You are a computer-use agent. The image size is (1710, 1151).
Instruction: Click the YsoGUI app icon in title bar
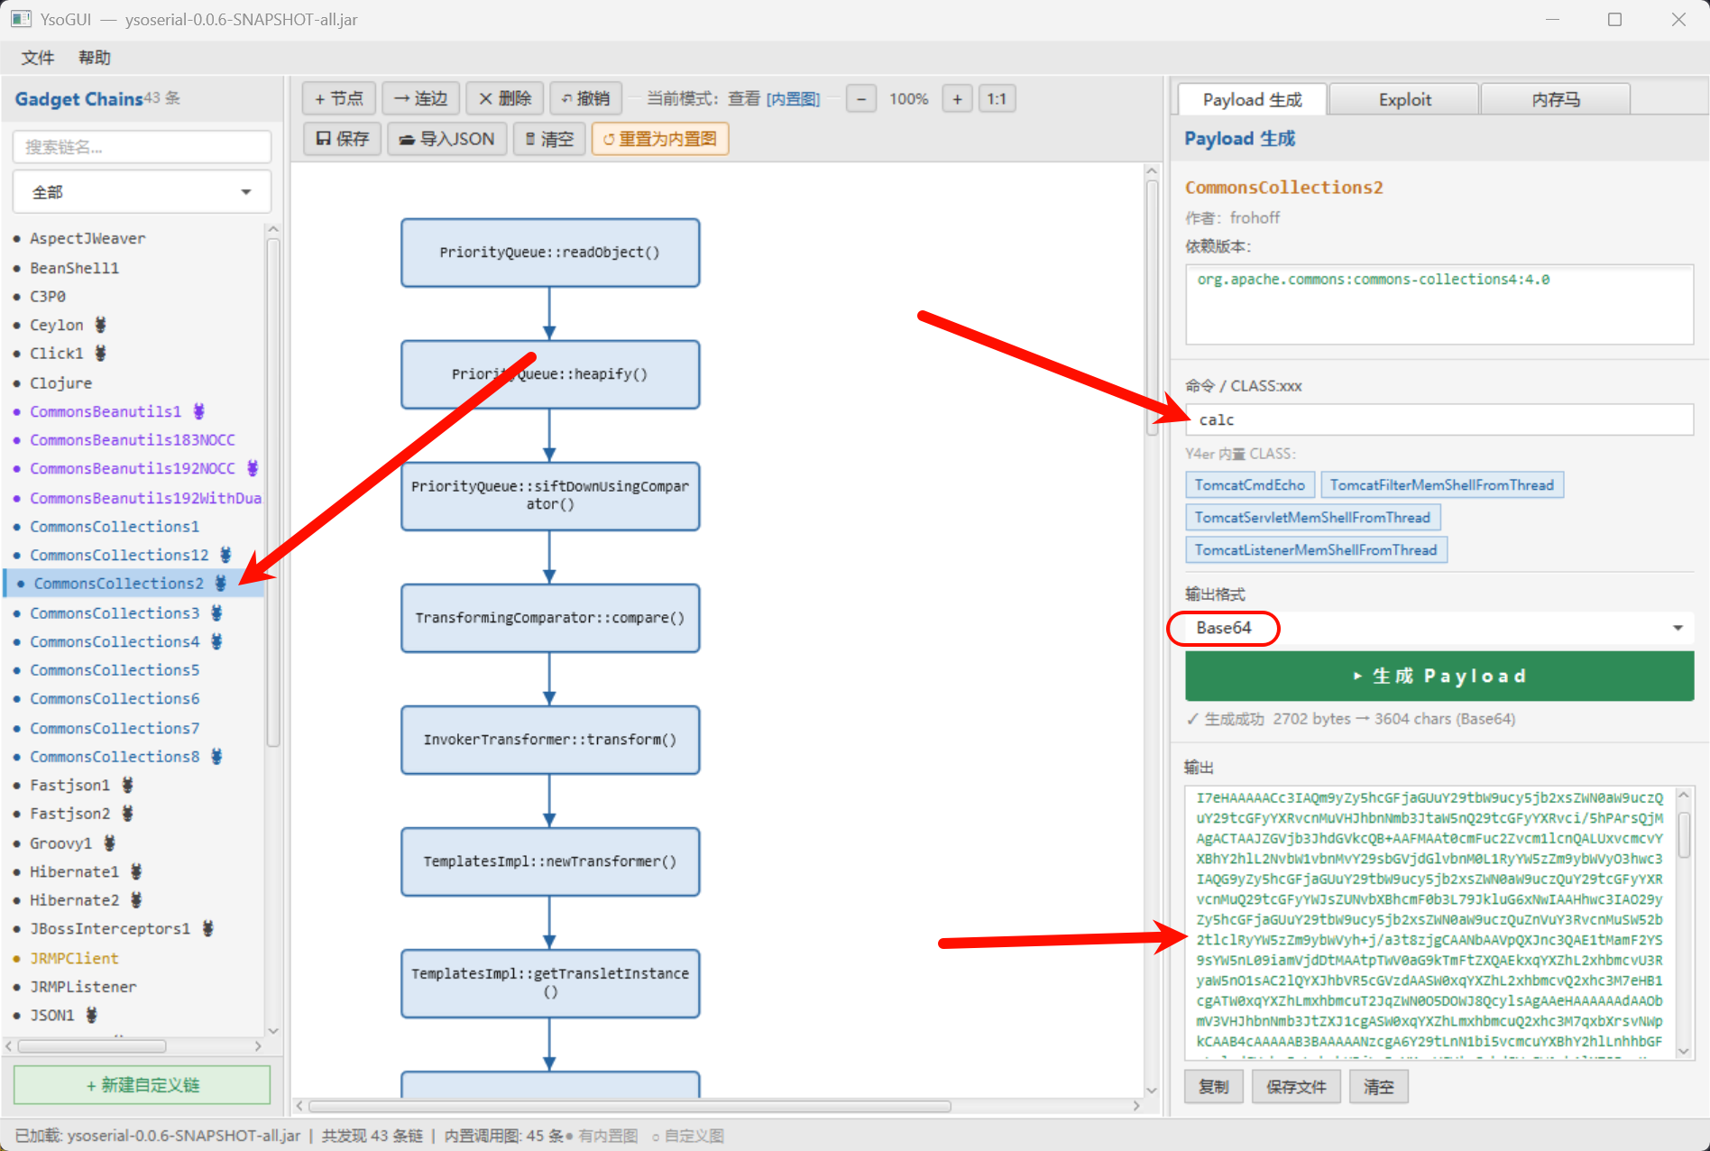point(21,19)
